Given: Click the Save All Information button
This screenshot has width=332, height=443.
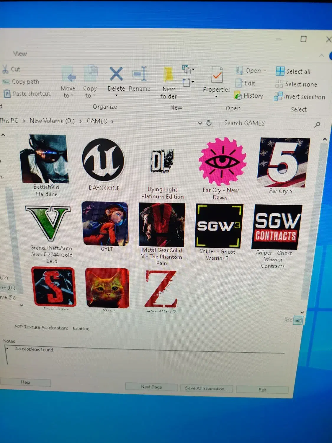Looking at the screenshot, I should click(x=206, y=388).
